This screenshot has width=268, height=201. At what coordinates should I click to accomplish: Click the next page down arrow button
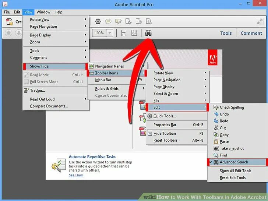click(18, 33)
